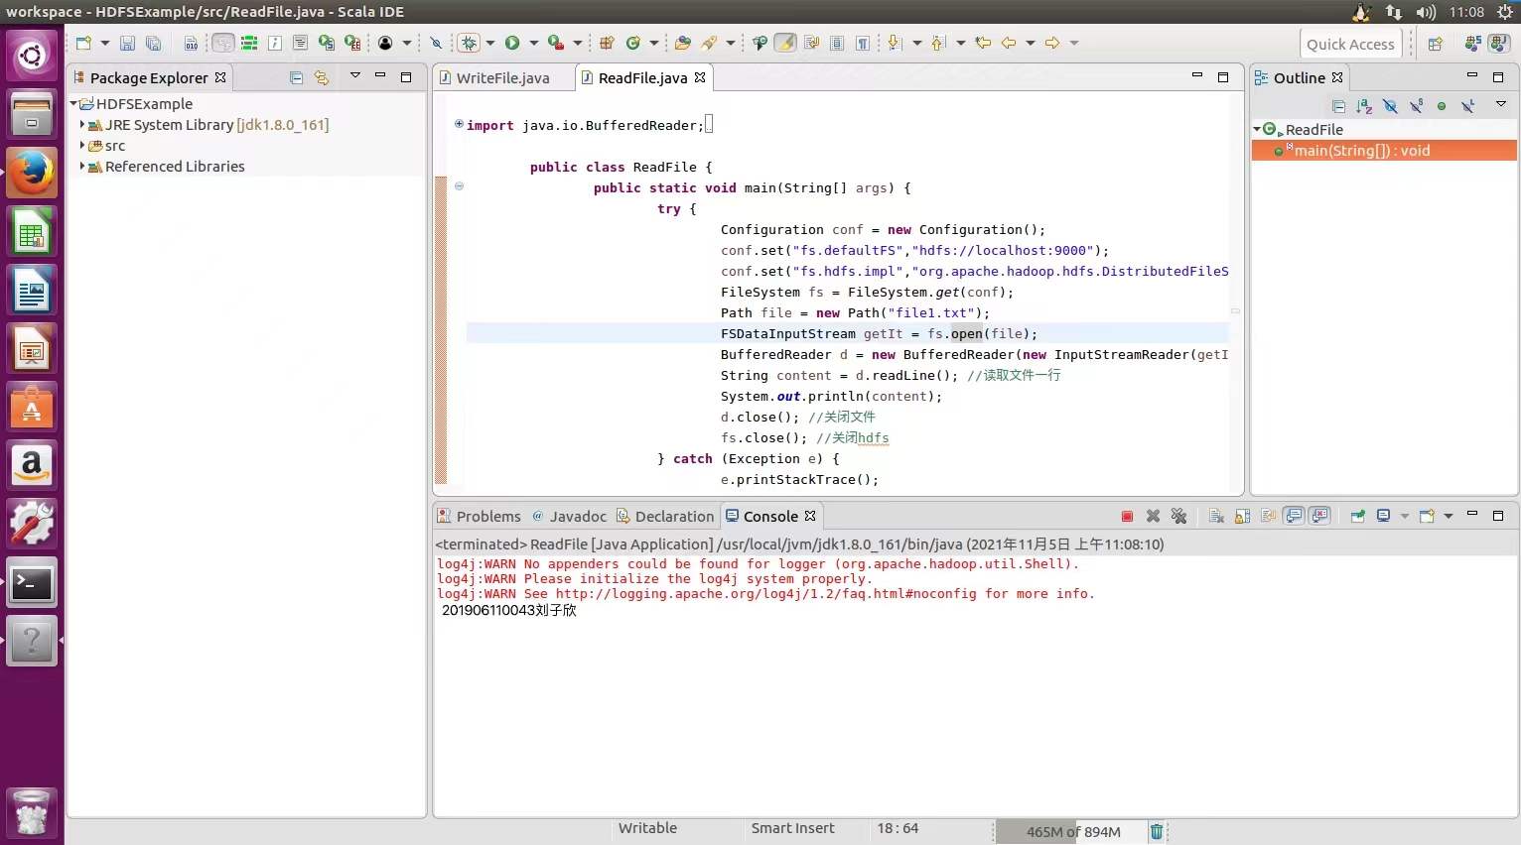Open the Run button dropdown arrow
Viewport: 1521px width, 845px height.
pos(533,43)
